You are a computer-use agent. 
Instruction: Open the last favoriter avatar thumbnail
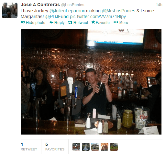[x=114, y=147]
